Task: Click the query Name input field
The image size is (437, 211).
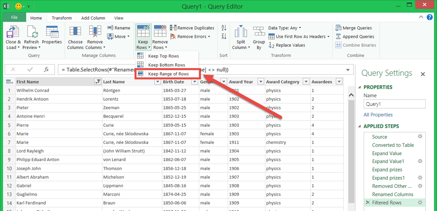Action: (x=394, y=104)
